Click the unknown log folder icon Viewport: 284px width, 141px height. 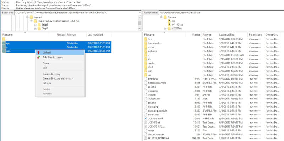pos(169,21)
